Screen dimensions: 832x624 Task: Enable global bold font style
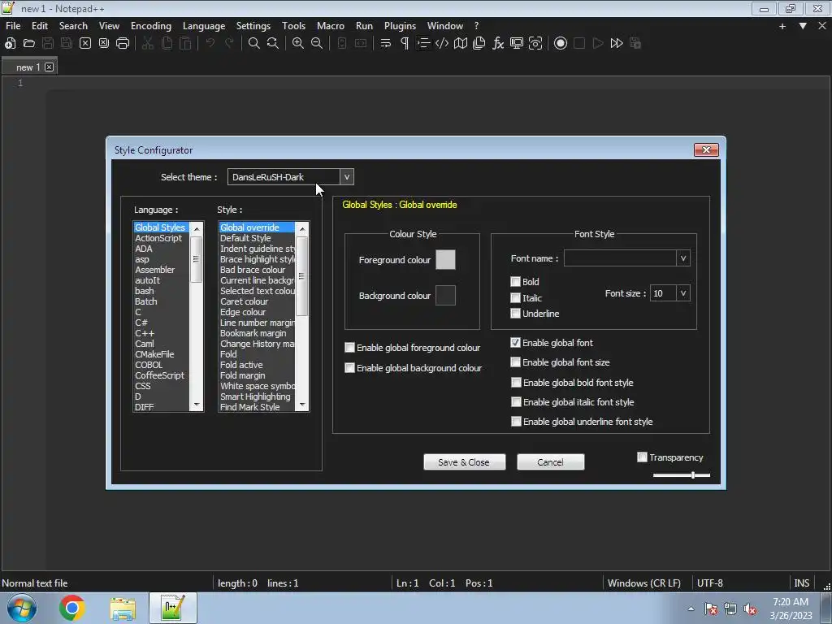pyautogui.click(x=516, y=382)
